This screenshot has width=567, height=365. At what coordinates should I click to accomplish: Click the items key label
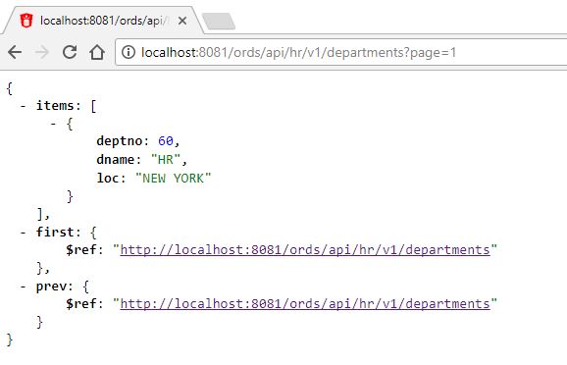click(55, 106)
